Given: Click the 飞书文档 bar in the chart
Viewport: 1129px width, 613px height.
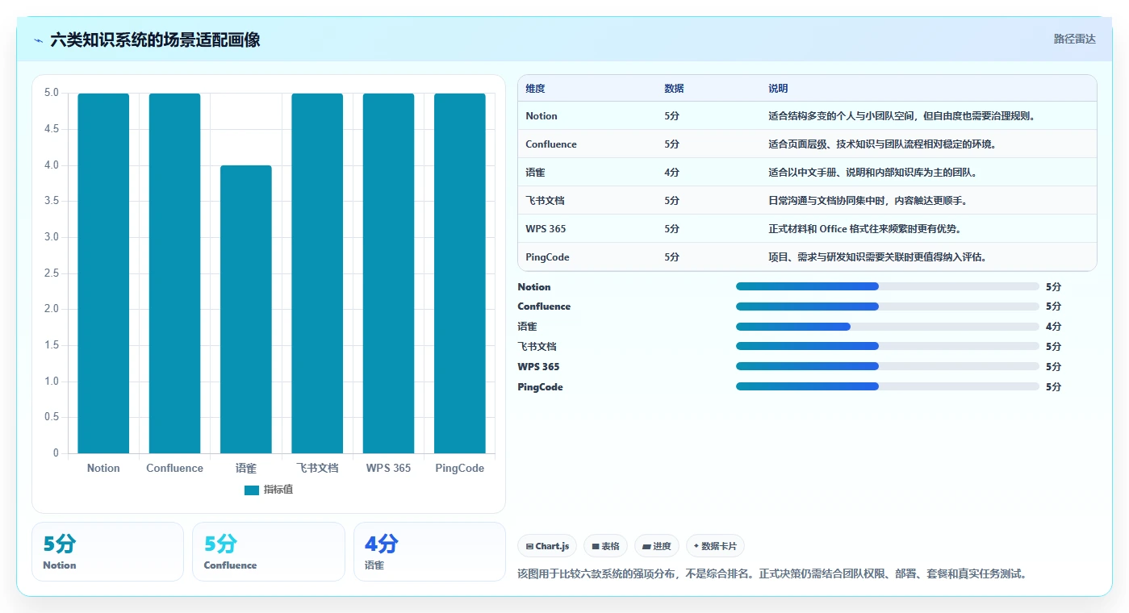Looking at the screenshot, I should [x=317, y=273].
